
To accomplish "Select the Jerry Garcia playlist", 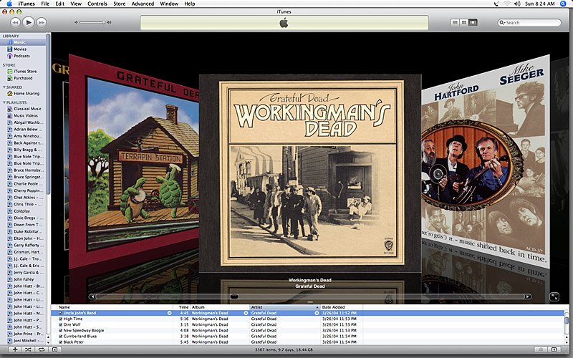I will tap(23, 273).
